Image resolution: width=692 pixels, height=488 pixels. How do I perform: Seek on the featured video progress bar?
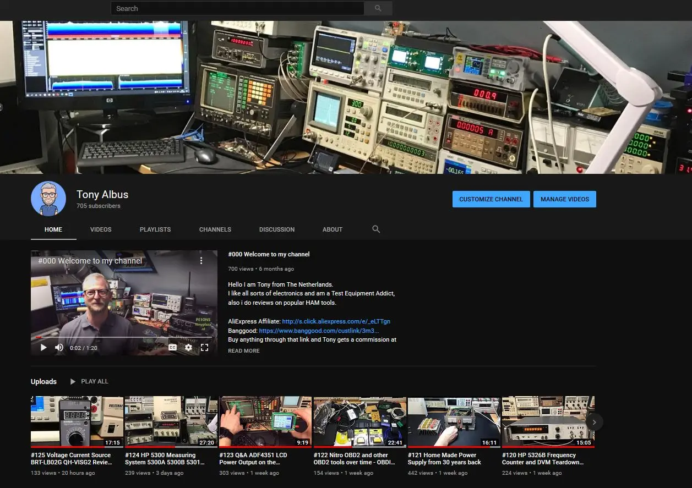[x=124, y=337]
